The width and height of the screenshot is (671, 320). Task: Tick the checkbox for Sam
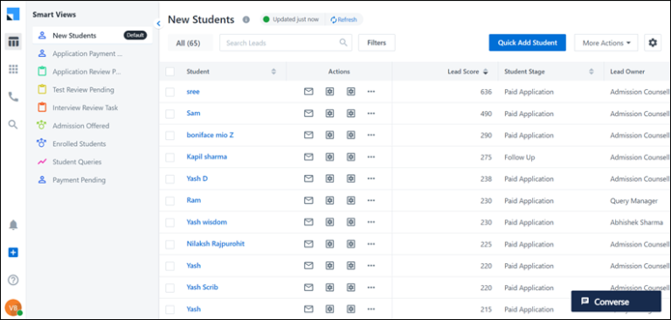point(169,114)
